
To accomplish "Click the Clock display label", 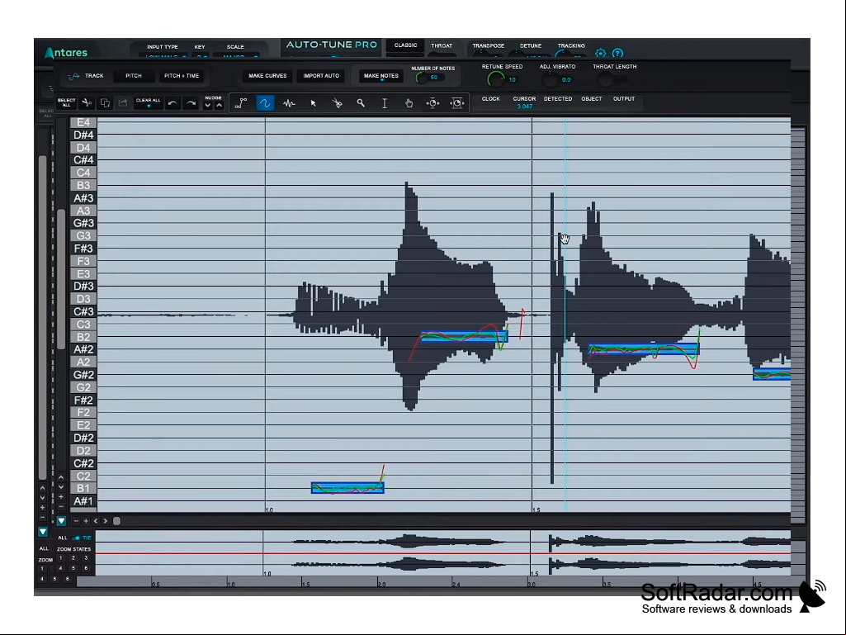I will pyautogui.click(x=490, y=99).
